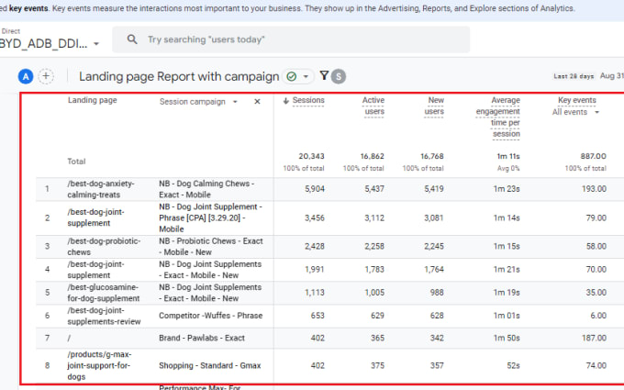Click the gray S badge icon
624x390 pixels.
pos(339,76)
